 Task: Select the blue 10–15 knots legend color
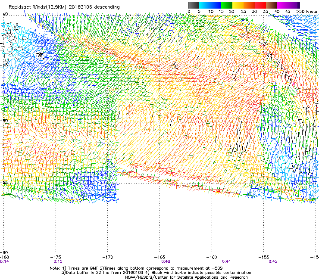[x=216, y=5]
